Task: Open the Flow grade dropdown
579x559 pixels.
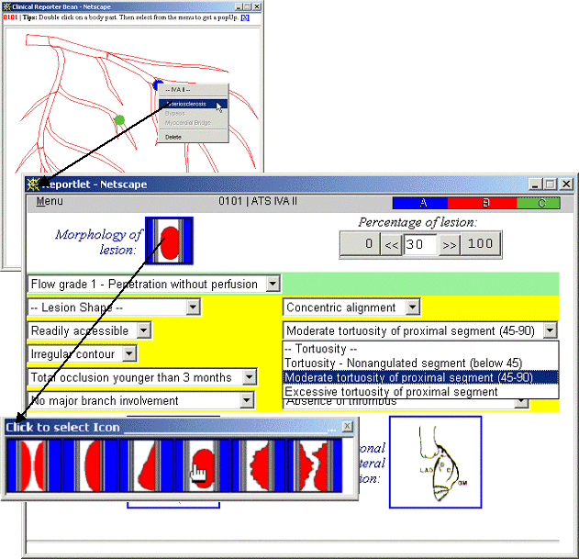Action: coord(272,285)
